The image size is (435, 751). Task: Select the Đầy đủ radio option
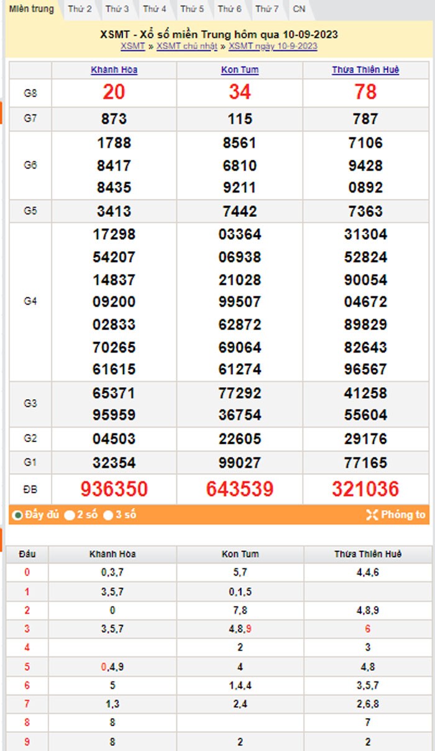(x=18, y=515)
